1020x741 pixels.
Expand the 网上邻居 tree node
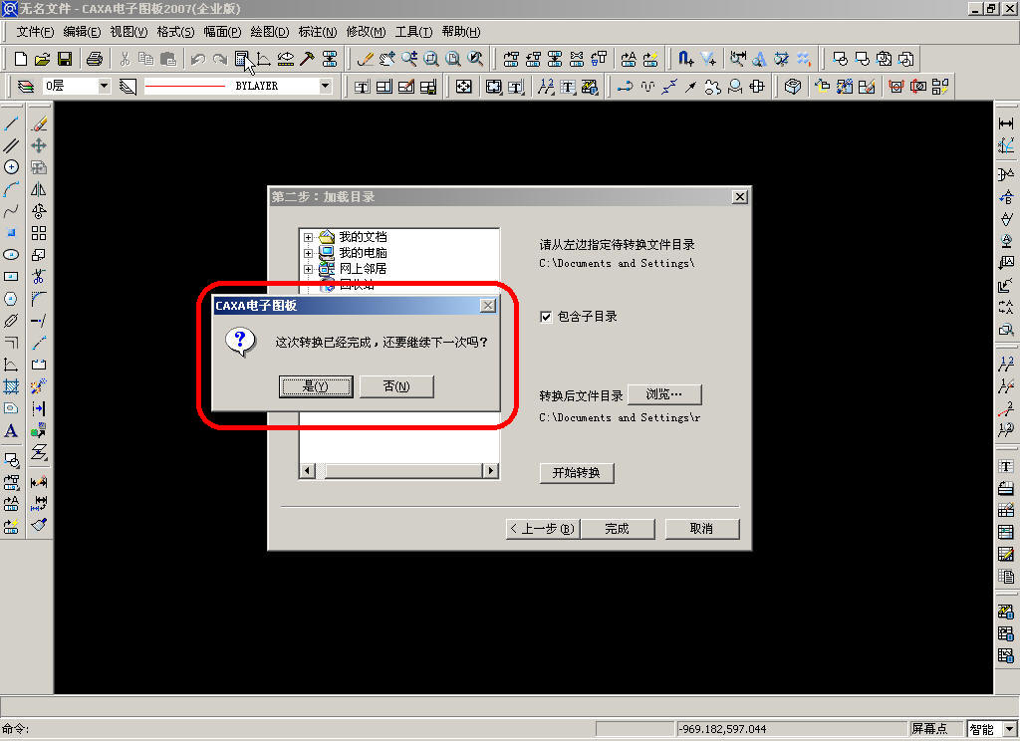coord(309,269)
